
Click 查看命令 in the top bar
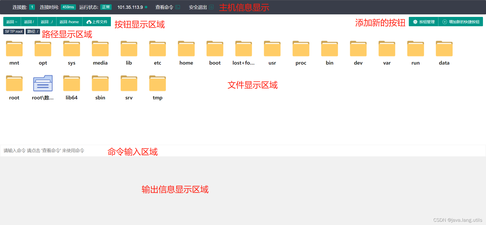pos(168,7)
